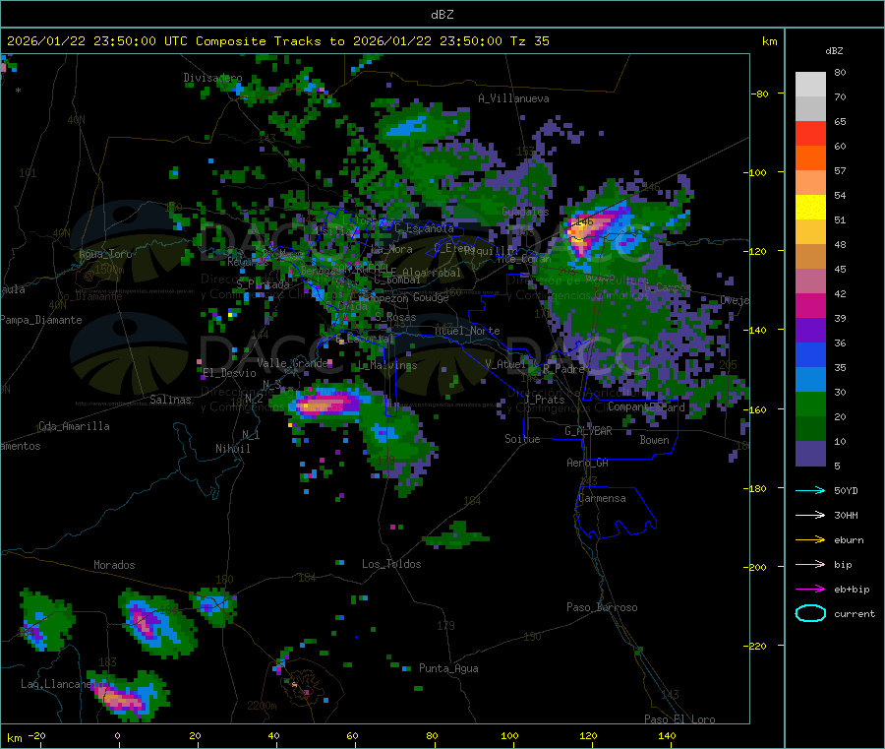Click the dBZ title at the top
This screenshot has height=749, width=885.
pyautogui.click(x=442, y=15)
